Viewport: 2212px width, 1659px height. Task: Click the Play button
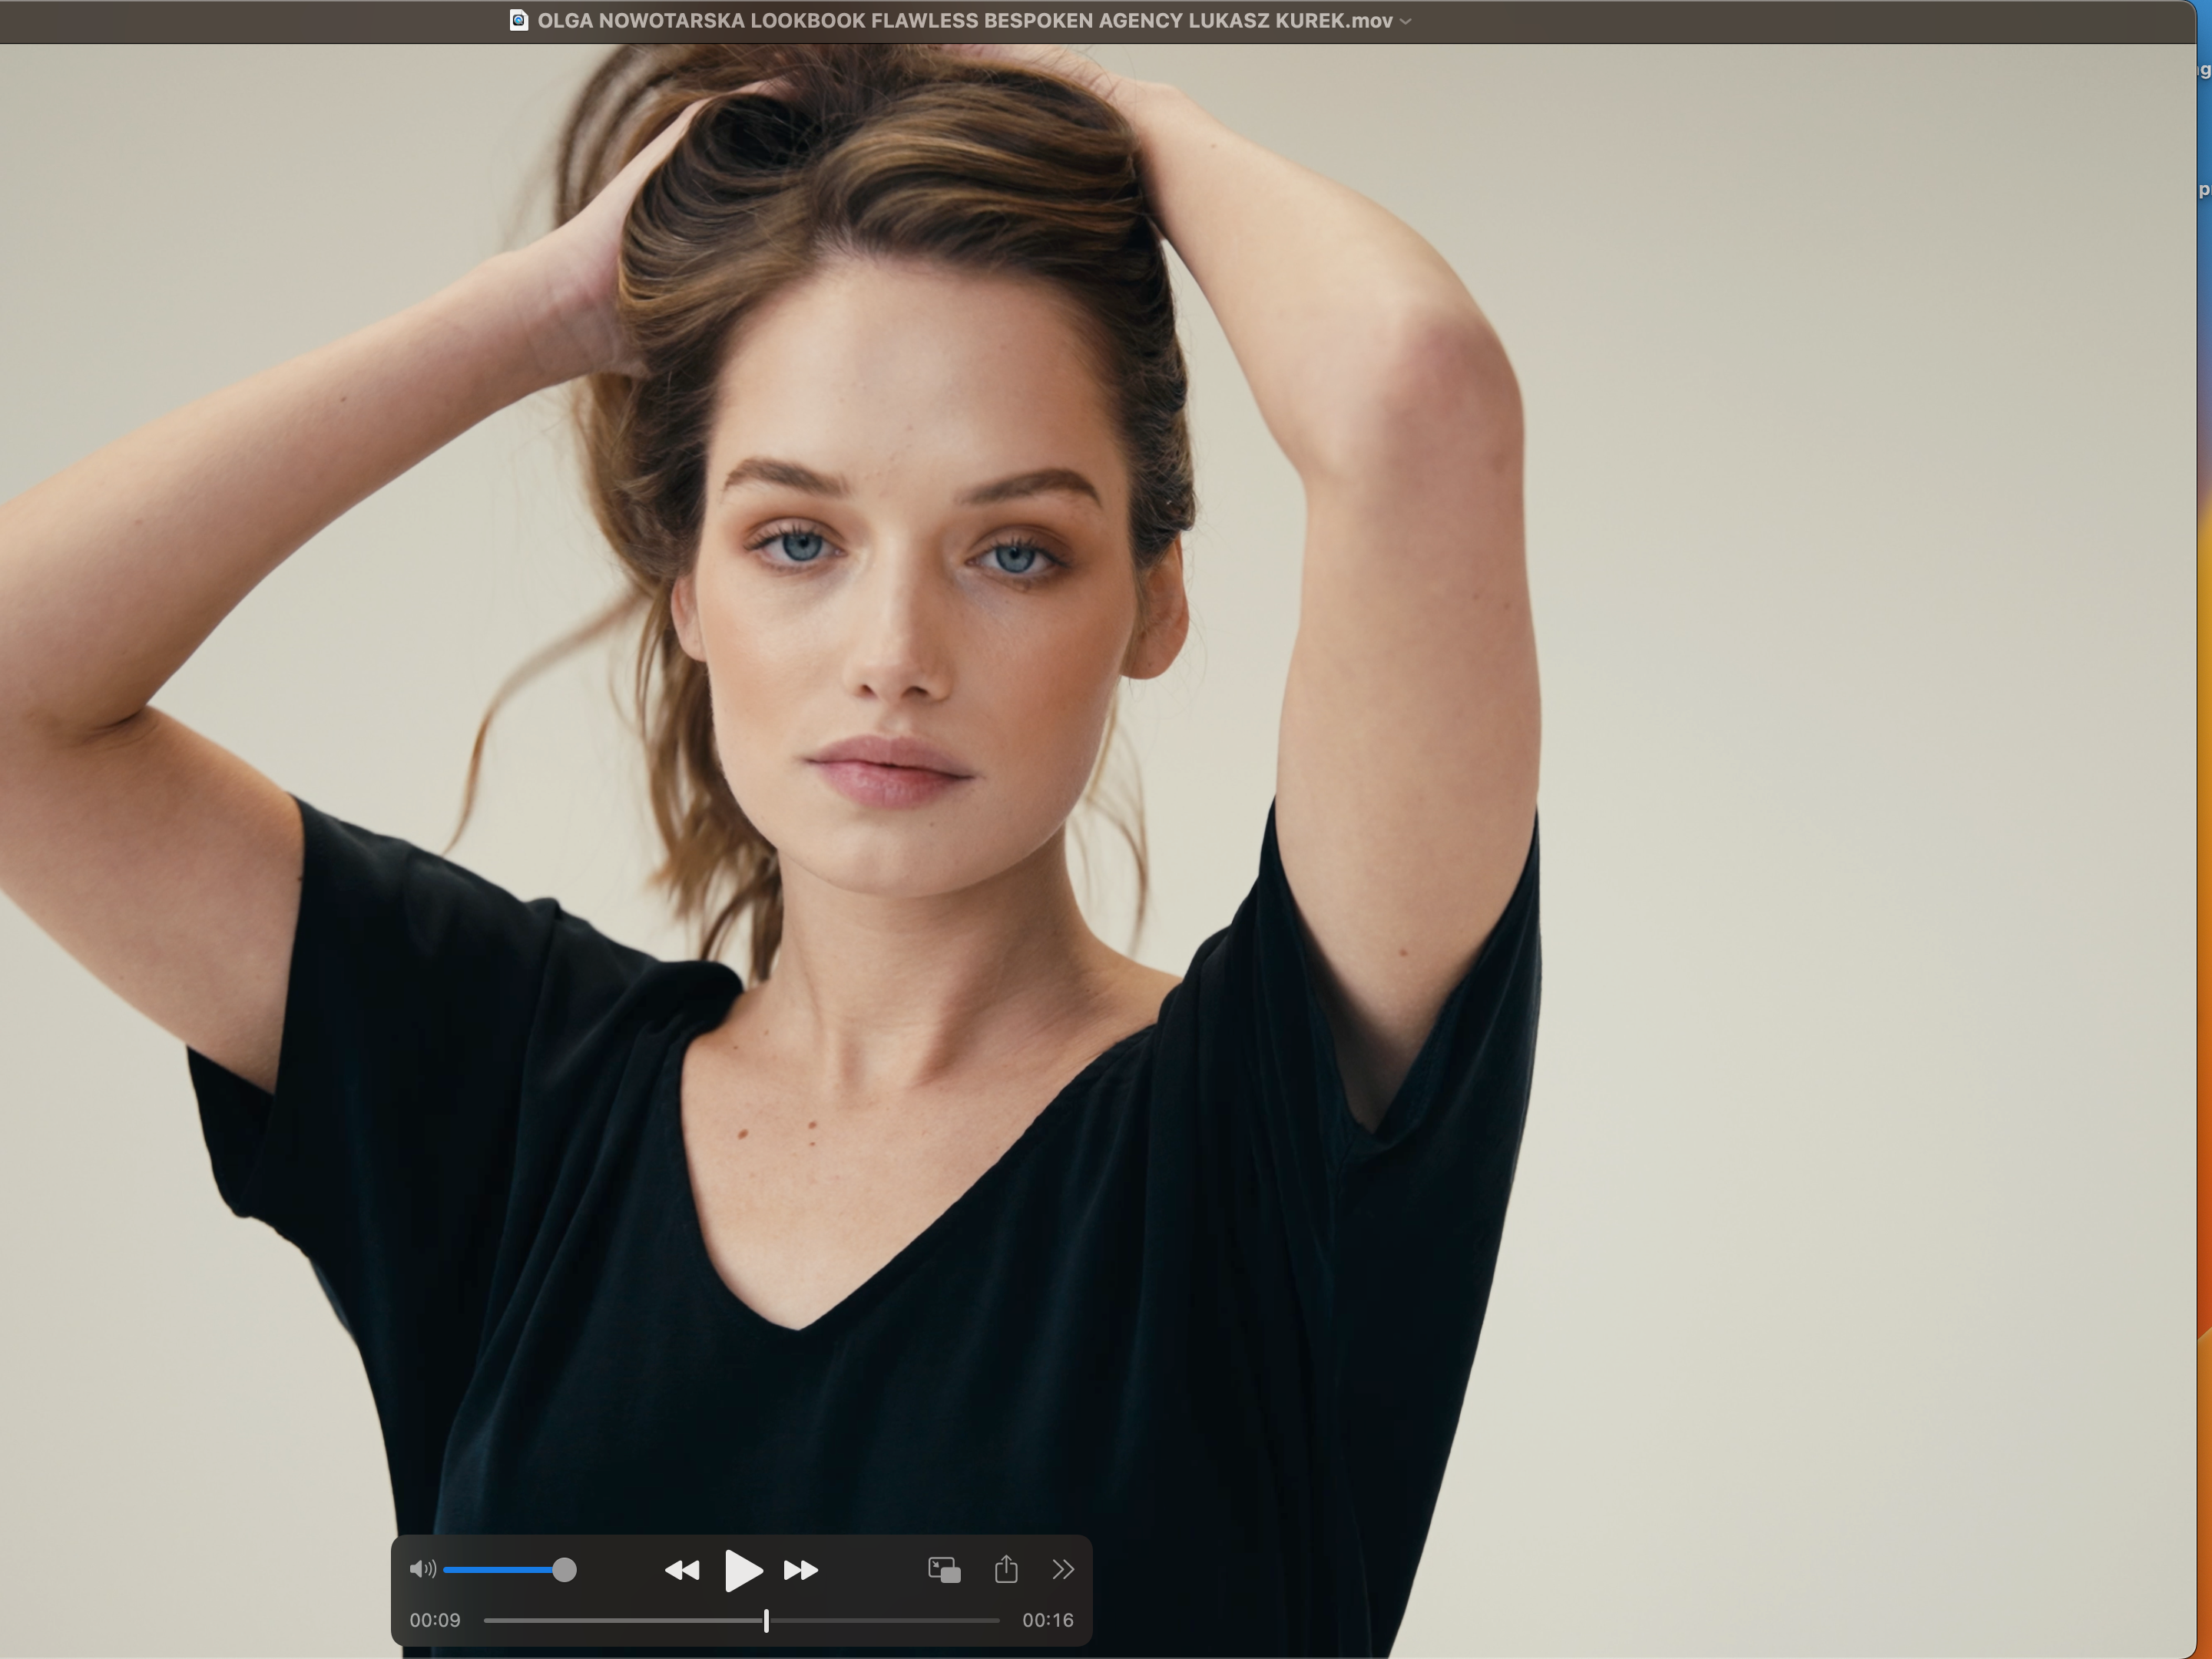[x=742, y=1570]
